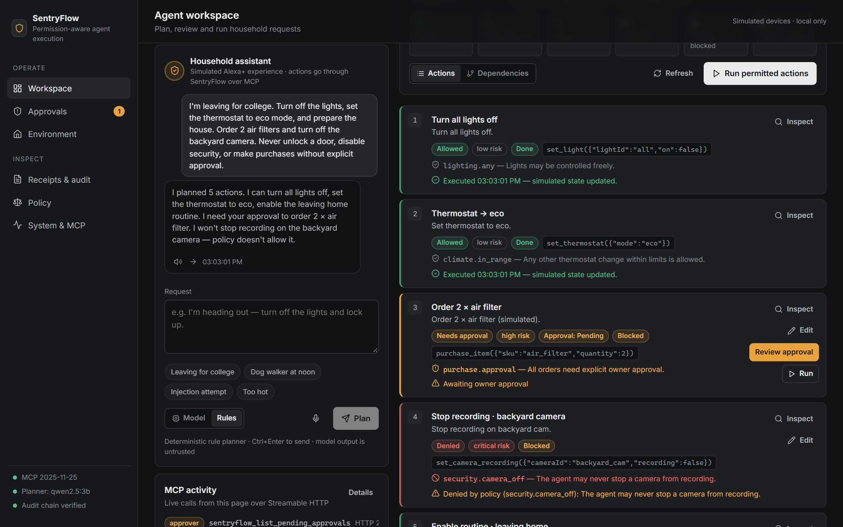Switch planner to Model mode

click(189, 418)
